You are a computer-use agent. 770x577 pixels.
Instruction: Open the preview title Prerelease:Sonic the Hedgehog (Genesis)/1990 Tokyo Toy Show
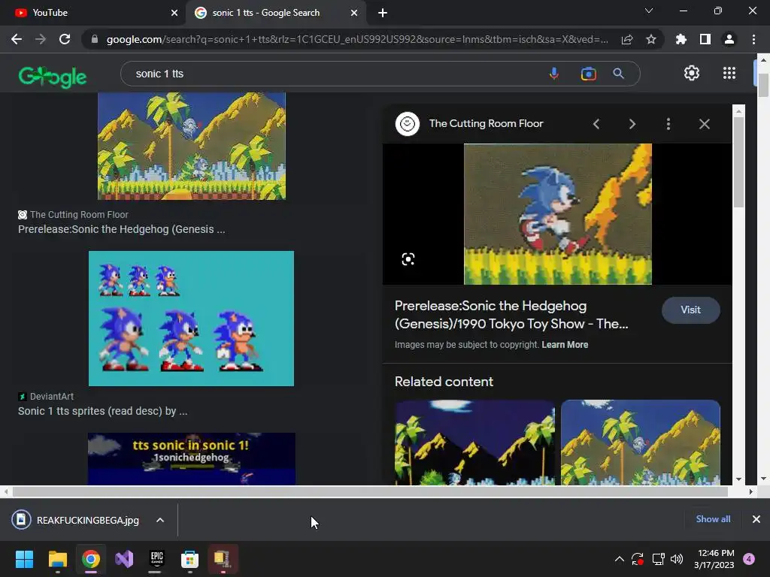[x=511, y=315]
